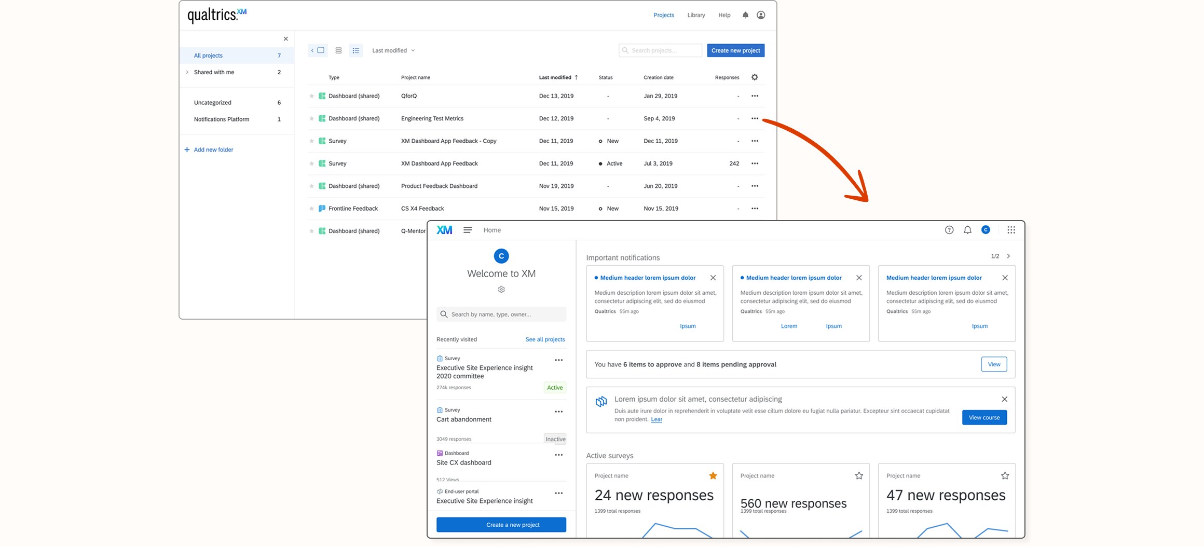Open more options for QforQ row
Viewport: 1204px width, 547px height.
tap(755, 96)
